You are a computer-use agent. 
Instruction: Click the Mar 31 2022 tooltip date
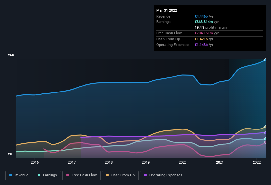click(x=167, y=10)
